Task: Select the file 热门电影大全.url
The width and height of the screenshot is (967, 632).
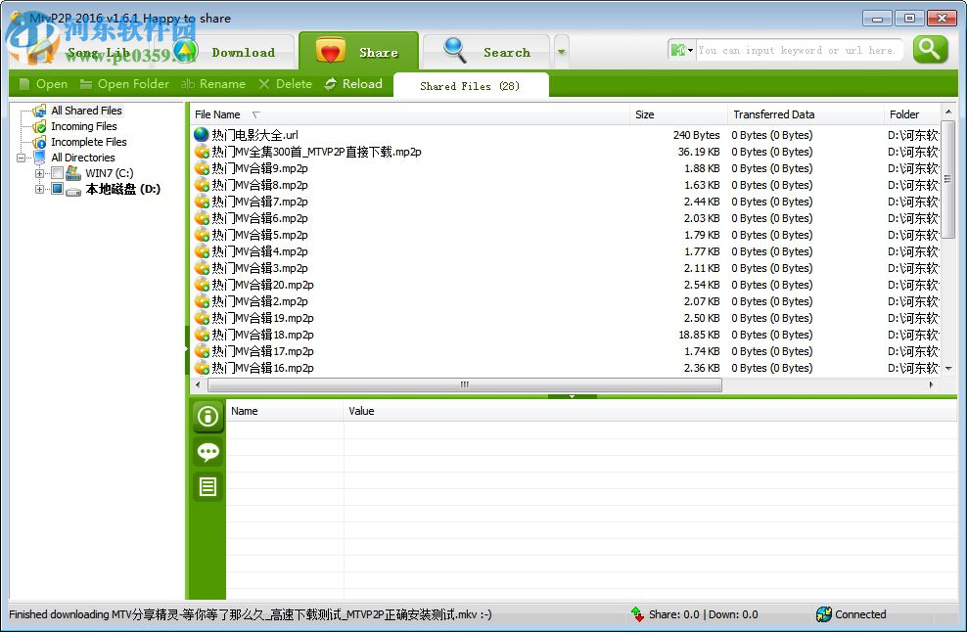Action: (254, 135)
